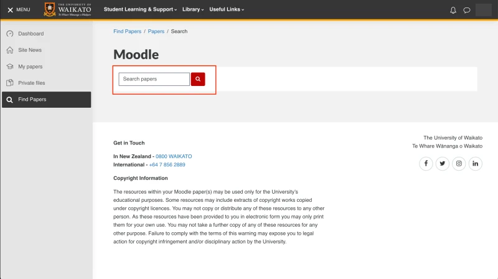Expand the Student Learning & Support dropdown

pyautogui.click(x=140, y=9)
